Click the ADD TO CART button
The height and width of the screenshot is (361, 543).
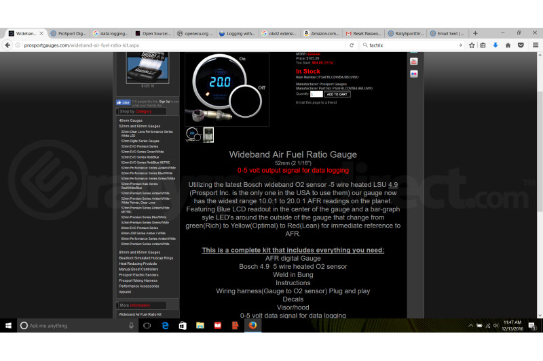[x=337, y=94]
